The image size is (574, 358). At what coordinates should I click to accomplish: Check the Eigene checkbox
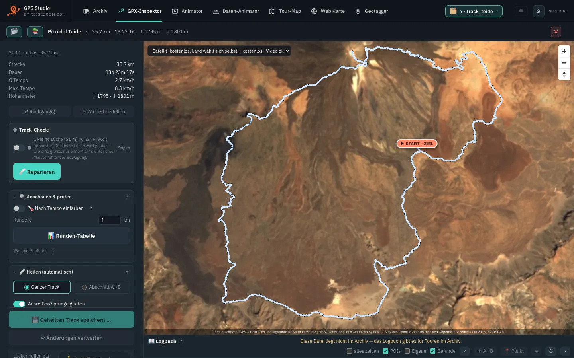407,351
